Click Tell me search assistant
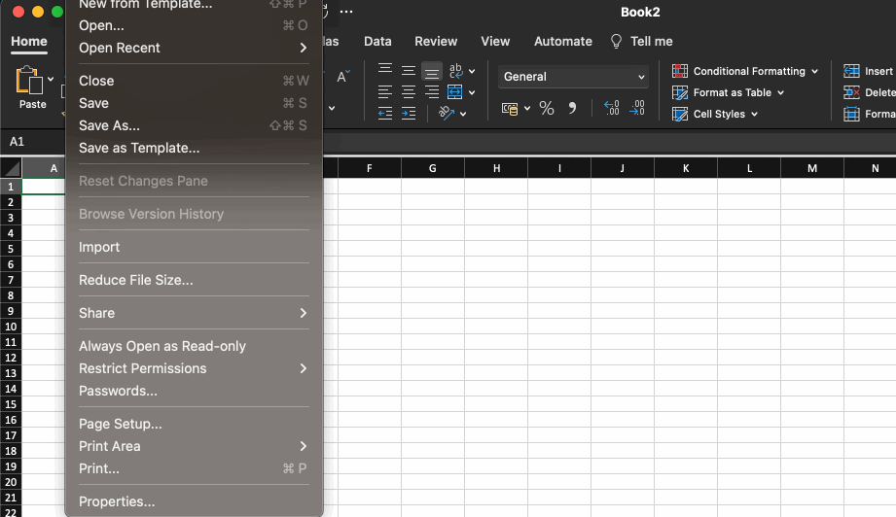 point(641,41)
